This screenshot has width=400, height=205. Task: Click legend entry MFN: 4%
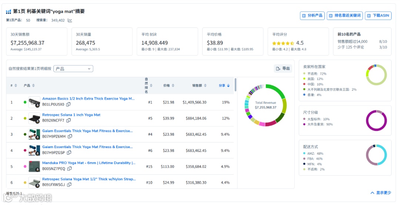click(x=313, y=164)
